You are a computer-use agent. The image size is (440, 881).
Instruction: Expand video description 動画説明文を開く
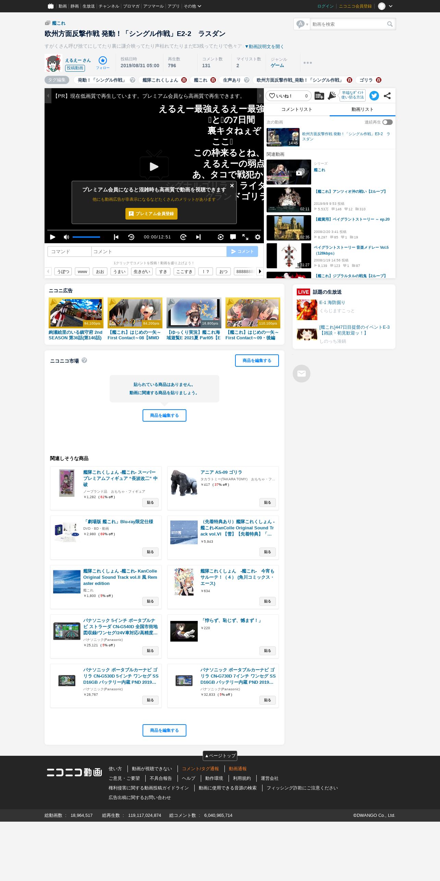[264, 46]
